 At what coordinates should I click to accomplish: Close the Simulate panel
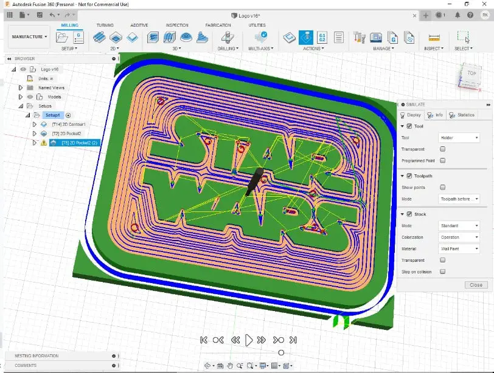tap(476, 285)
